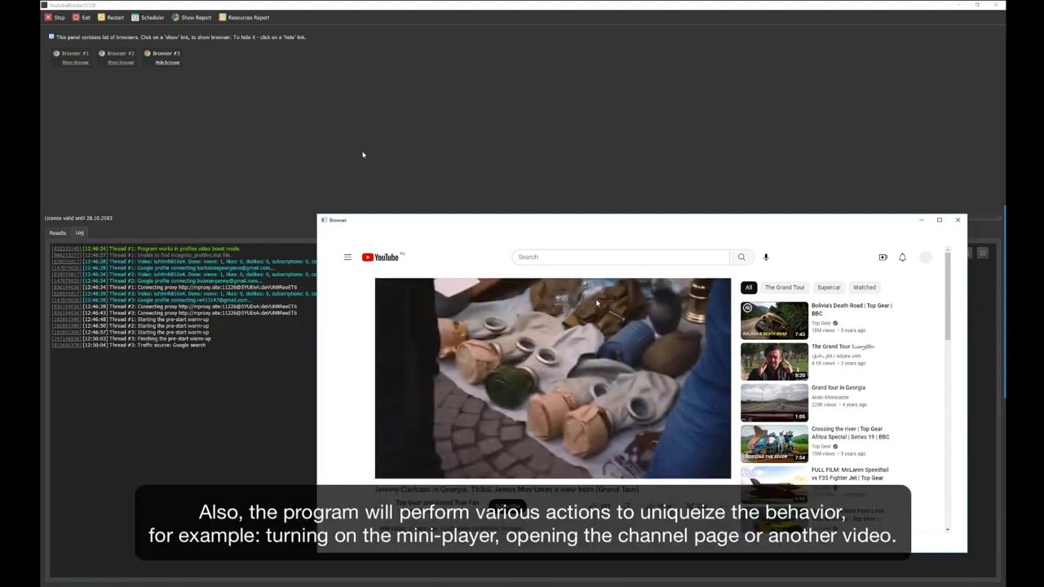Select the 'Watched' filter chip
The height and width of the screenshot is (587, 1044).
point(865,287)
